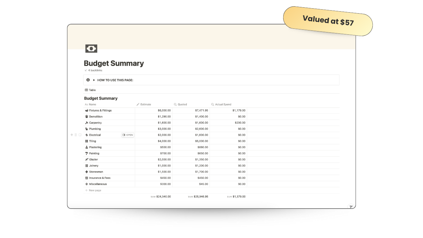Image resolution: width=423 pixels, height=238 pixels.
Task: Add a row with New page
Action: pyautogui.click(x=93, y=190)
